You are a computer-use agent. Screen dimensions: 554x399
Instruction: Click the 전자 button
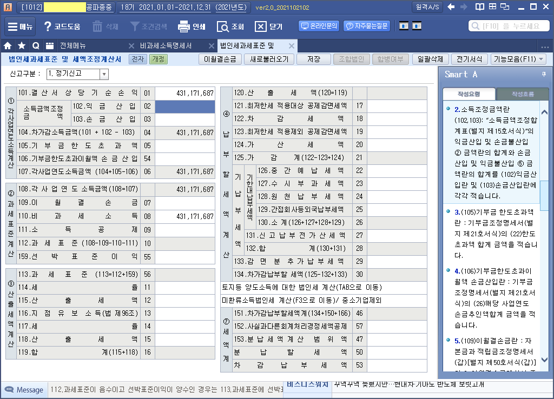click(138, 59)
